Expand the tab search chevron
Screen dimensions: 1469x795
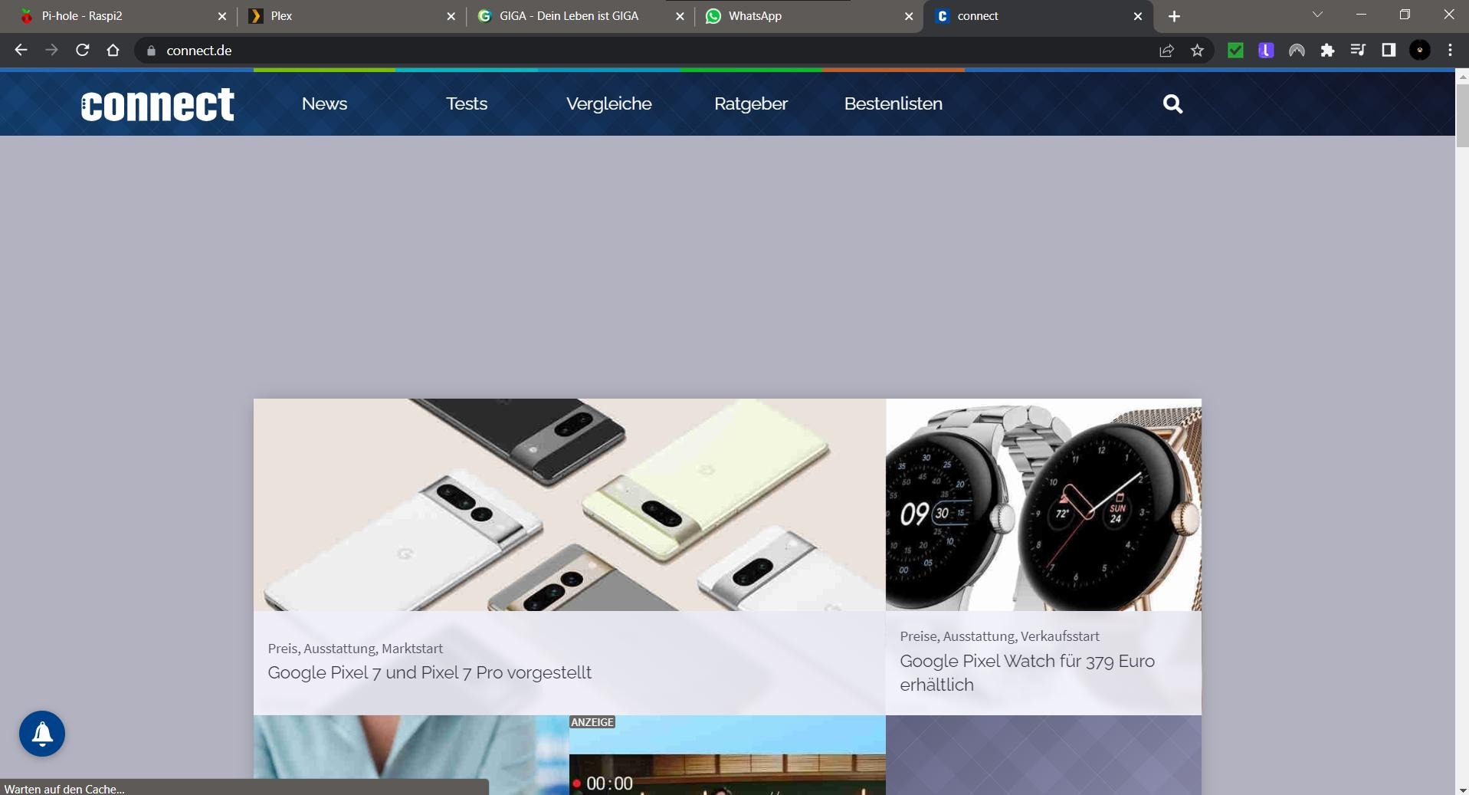(x=1317, y=15)
